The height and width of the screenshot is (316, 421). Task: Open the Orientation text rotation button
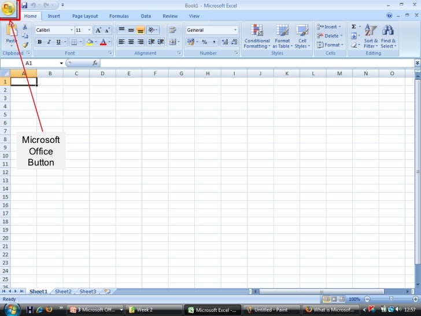coord(153,30)
